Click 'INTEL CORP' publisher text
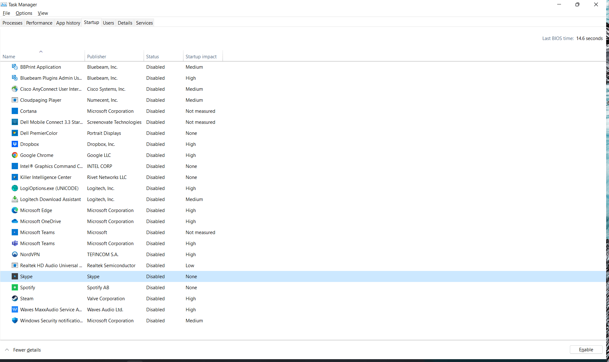Screen dimensions: 609x362 pos(99,166)
